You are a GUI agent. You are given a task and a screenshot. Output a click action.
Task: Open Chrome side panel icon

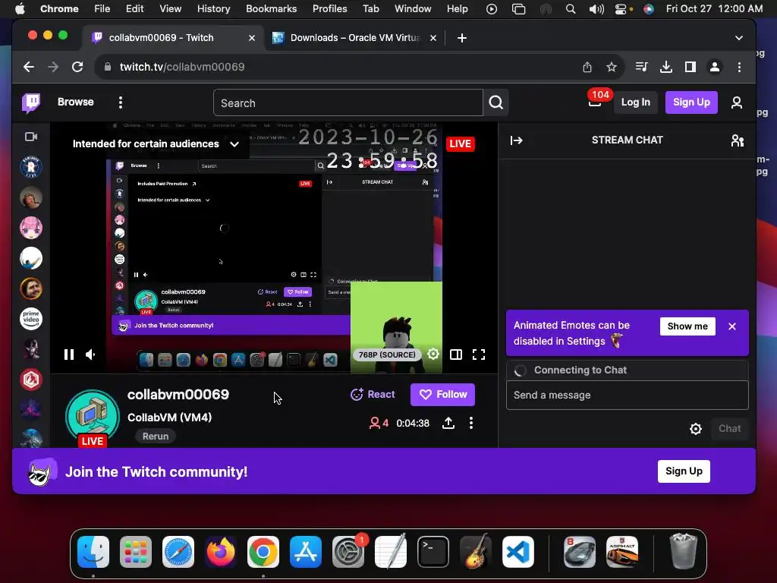pos(690,67)
